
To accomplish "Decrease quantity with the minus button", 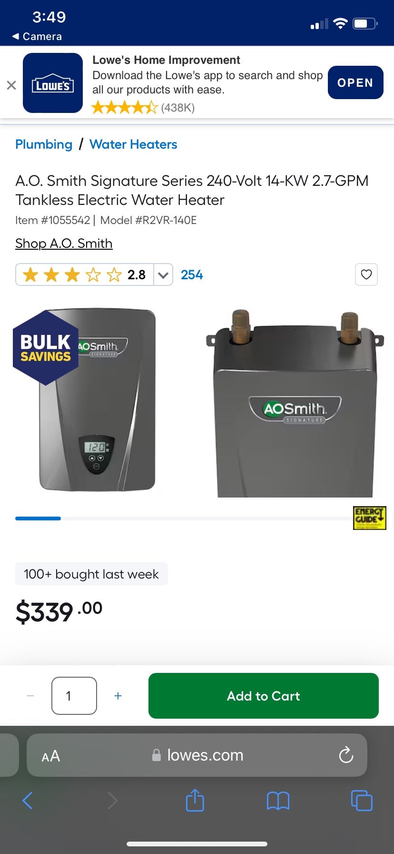I will tap(30, 696).
